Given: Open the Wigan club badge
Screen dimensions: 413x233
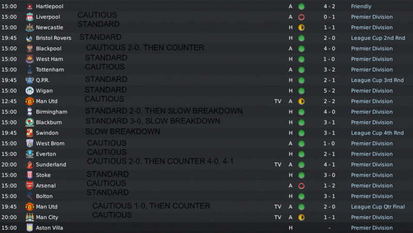Looking at the screenshot, I should (29, 91).
